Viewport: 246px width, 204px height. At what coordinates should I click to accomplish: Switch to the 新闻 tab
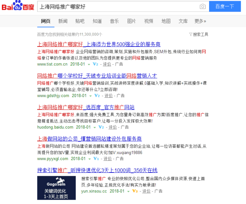tap(63, 21)
